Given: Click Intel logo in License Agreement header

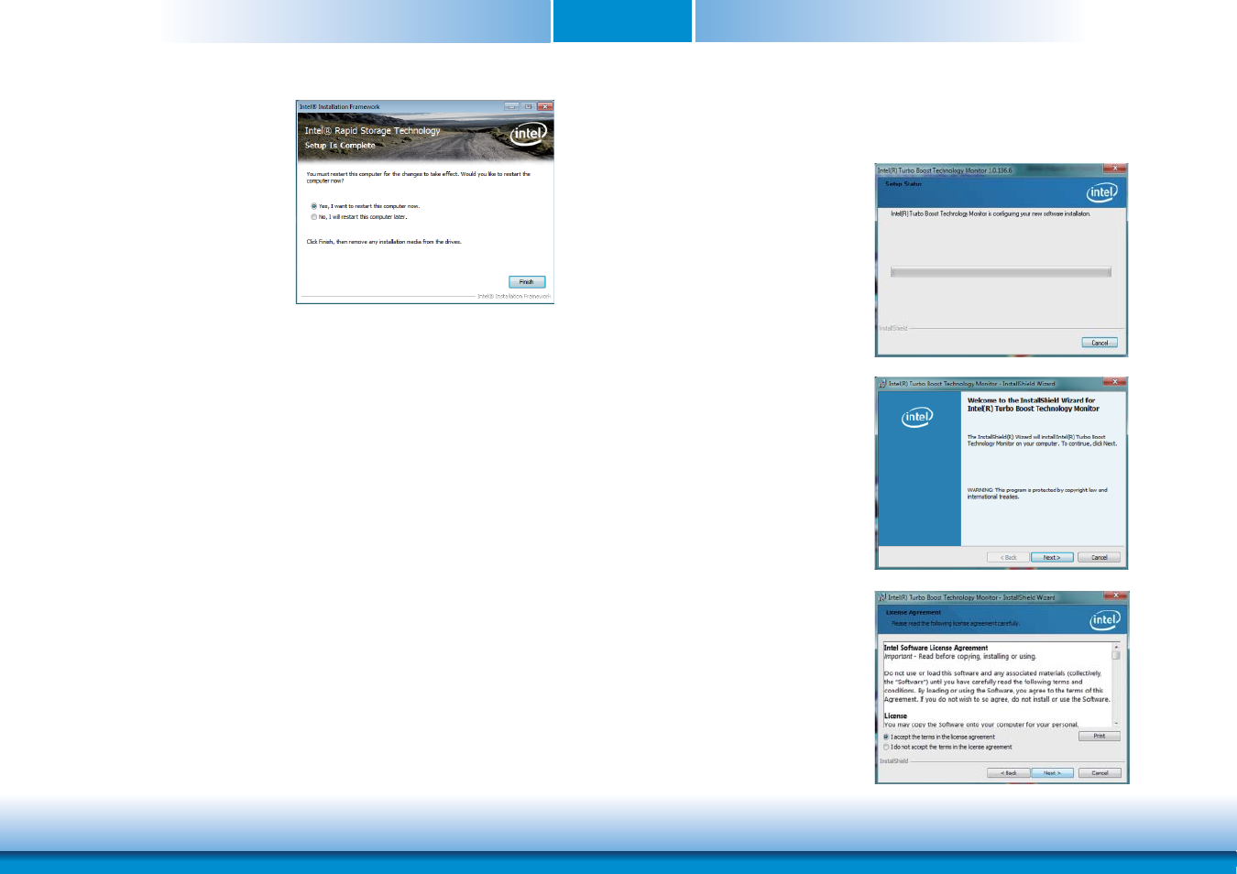Looking at the screenshot, I should 1105,620.
